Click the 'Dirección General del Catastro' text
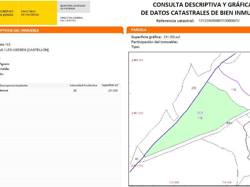This screenshot has width=250, height=187. click(x=71, y=19)
